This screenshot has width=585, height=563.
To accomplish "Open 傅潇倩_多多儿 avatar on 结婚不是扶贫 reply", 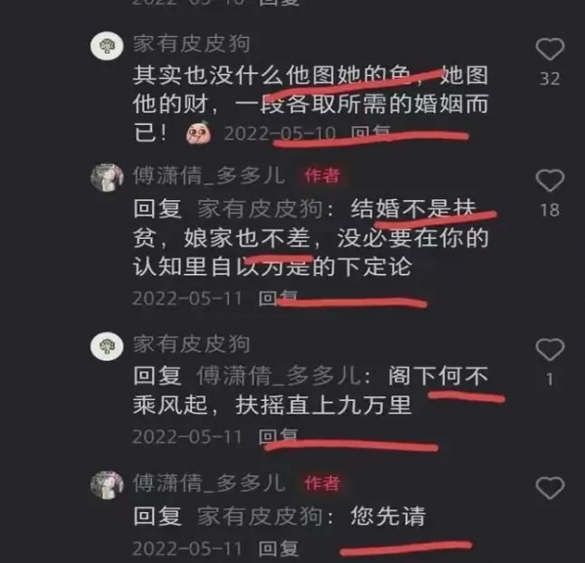I will [107, 178].
